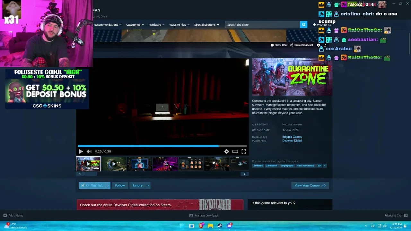Image resolution: width=411 pixels, height=231 pixels.
Task: Click the Ignore button
Action: pos(137,185)
